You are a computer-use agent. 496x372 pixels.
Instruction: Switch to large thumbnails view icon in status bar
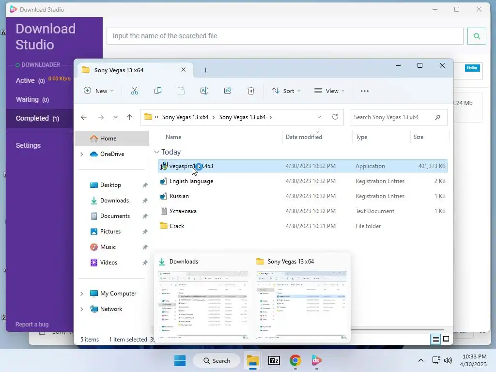[x=446, y=339]
